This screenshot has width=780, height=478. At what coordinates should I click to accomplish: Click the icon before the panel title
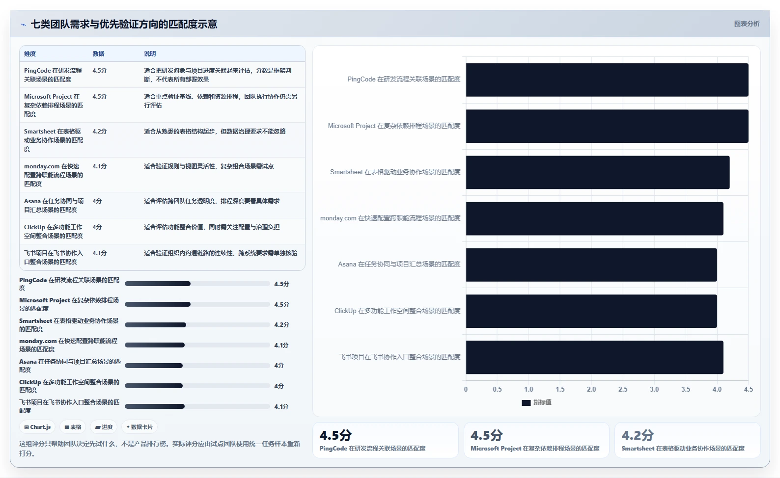tap(23, 25)
